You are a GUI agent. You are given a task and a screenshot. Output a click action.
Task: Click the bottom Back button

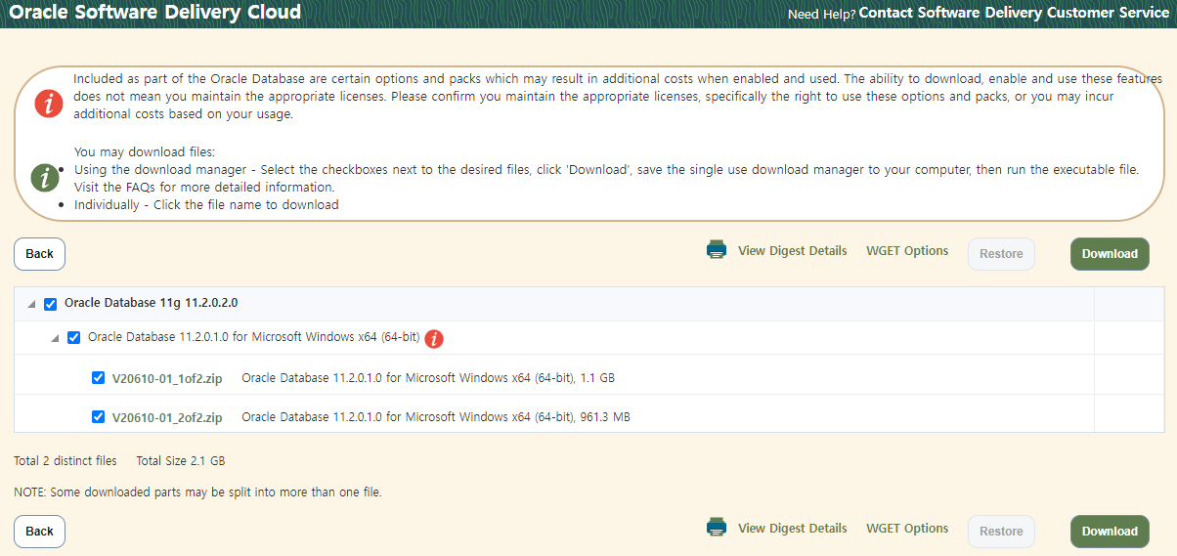point(39,532)
